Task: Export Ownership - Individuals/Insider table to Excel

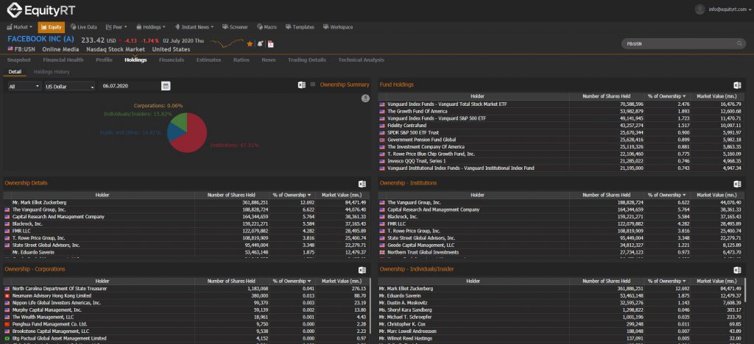Action: click(x=737, y=270)
